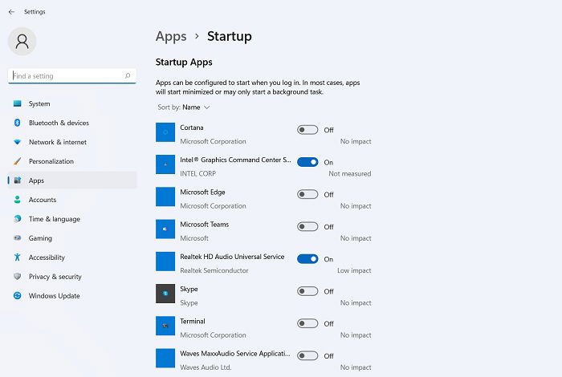Viewport: 562px width, 377px height.
Task: Click the Cortana app name
Action: [x=192, y=128]
